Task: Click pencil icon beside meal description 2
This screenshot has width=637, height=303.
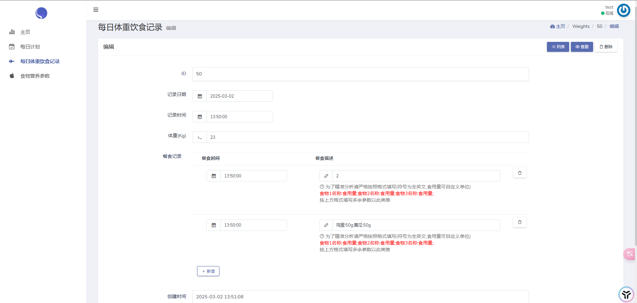Action: click(326, 176)
